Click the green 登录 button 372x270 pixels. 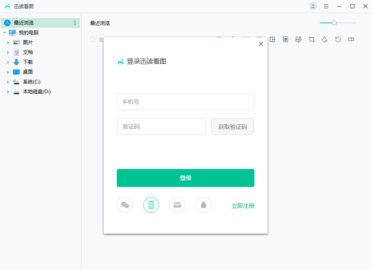[x=186, y=178]
